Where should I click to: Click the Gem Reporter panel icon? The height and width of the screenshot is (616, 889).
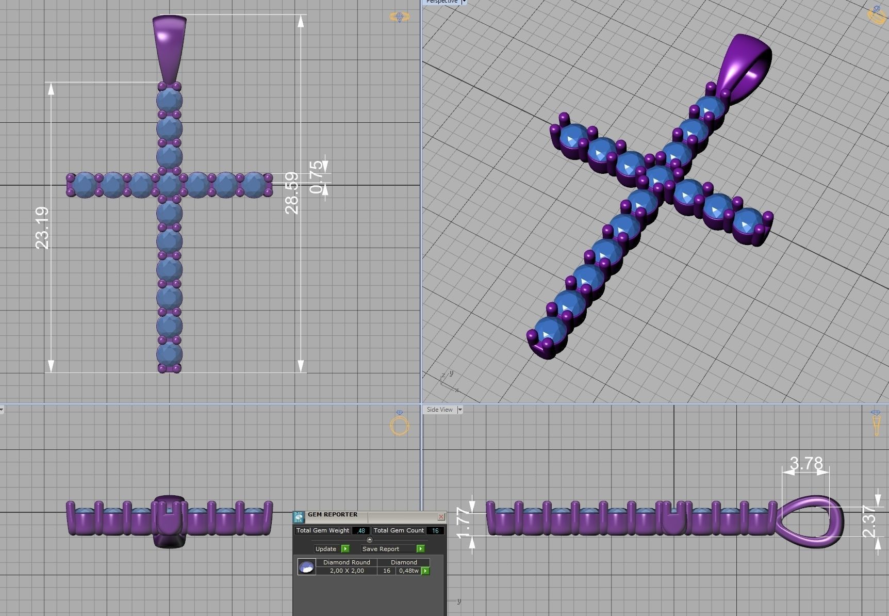pyautogui.click(x=299, y=517)
